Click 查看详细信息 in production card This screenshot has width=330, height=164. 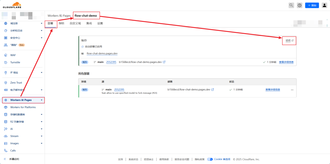point(286,62)
